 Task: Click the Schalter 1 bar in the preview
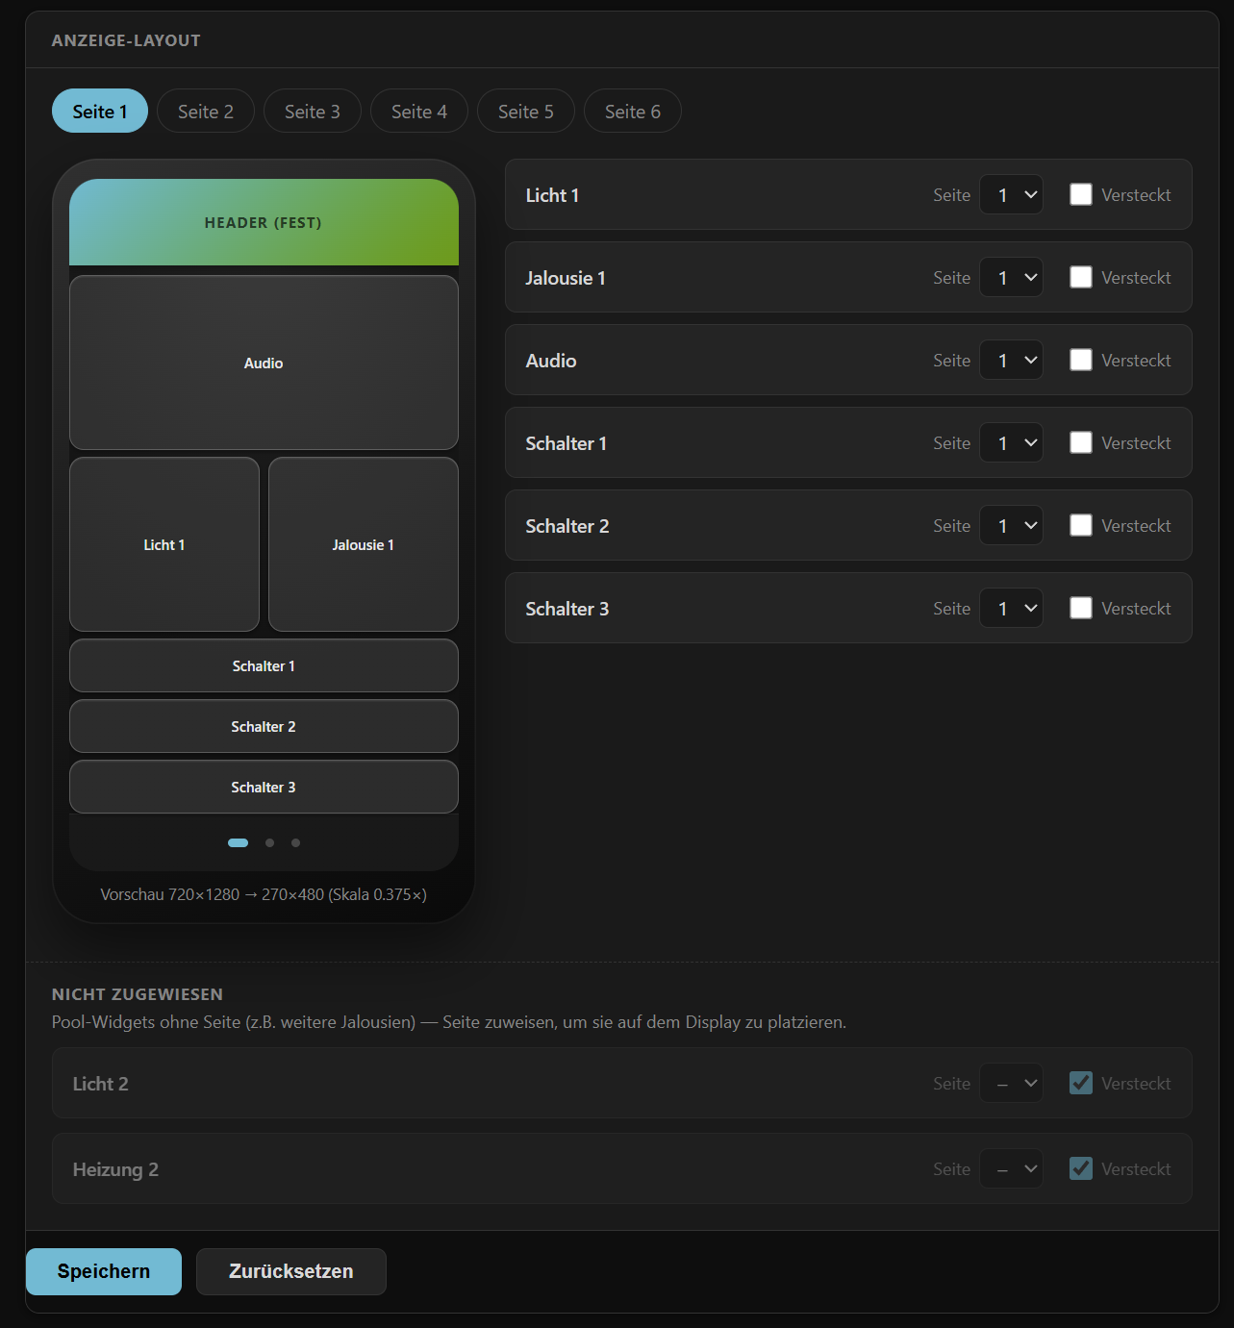click(x=264, y=665)
